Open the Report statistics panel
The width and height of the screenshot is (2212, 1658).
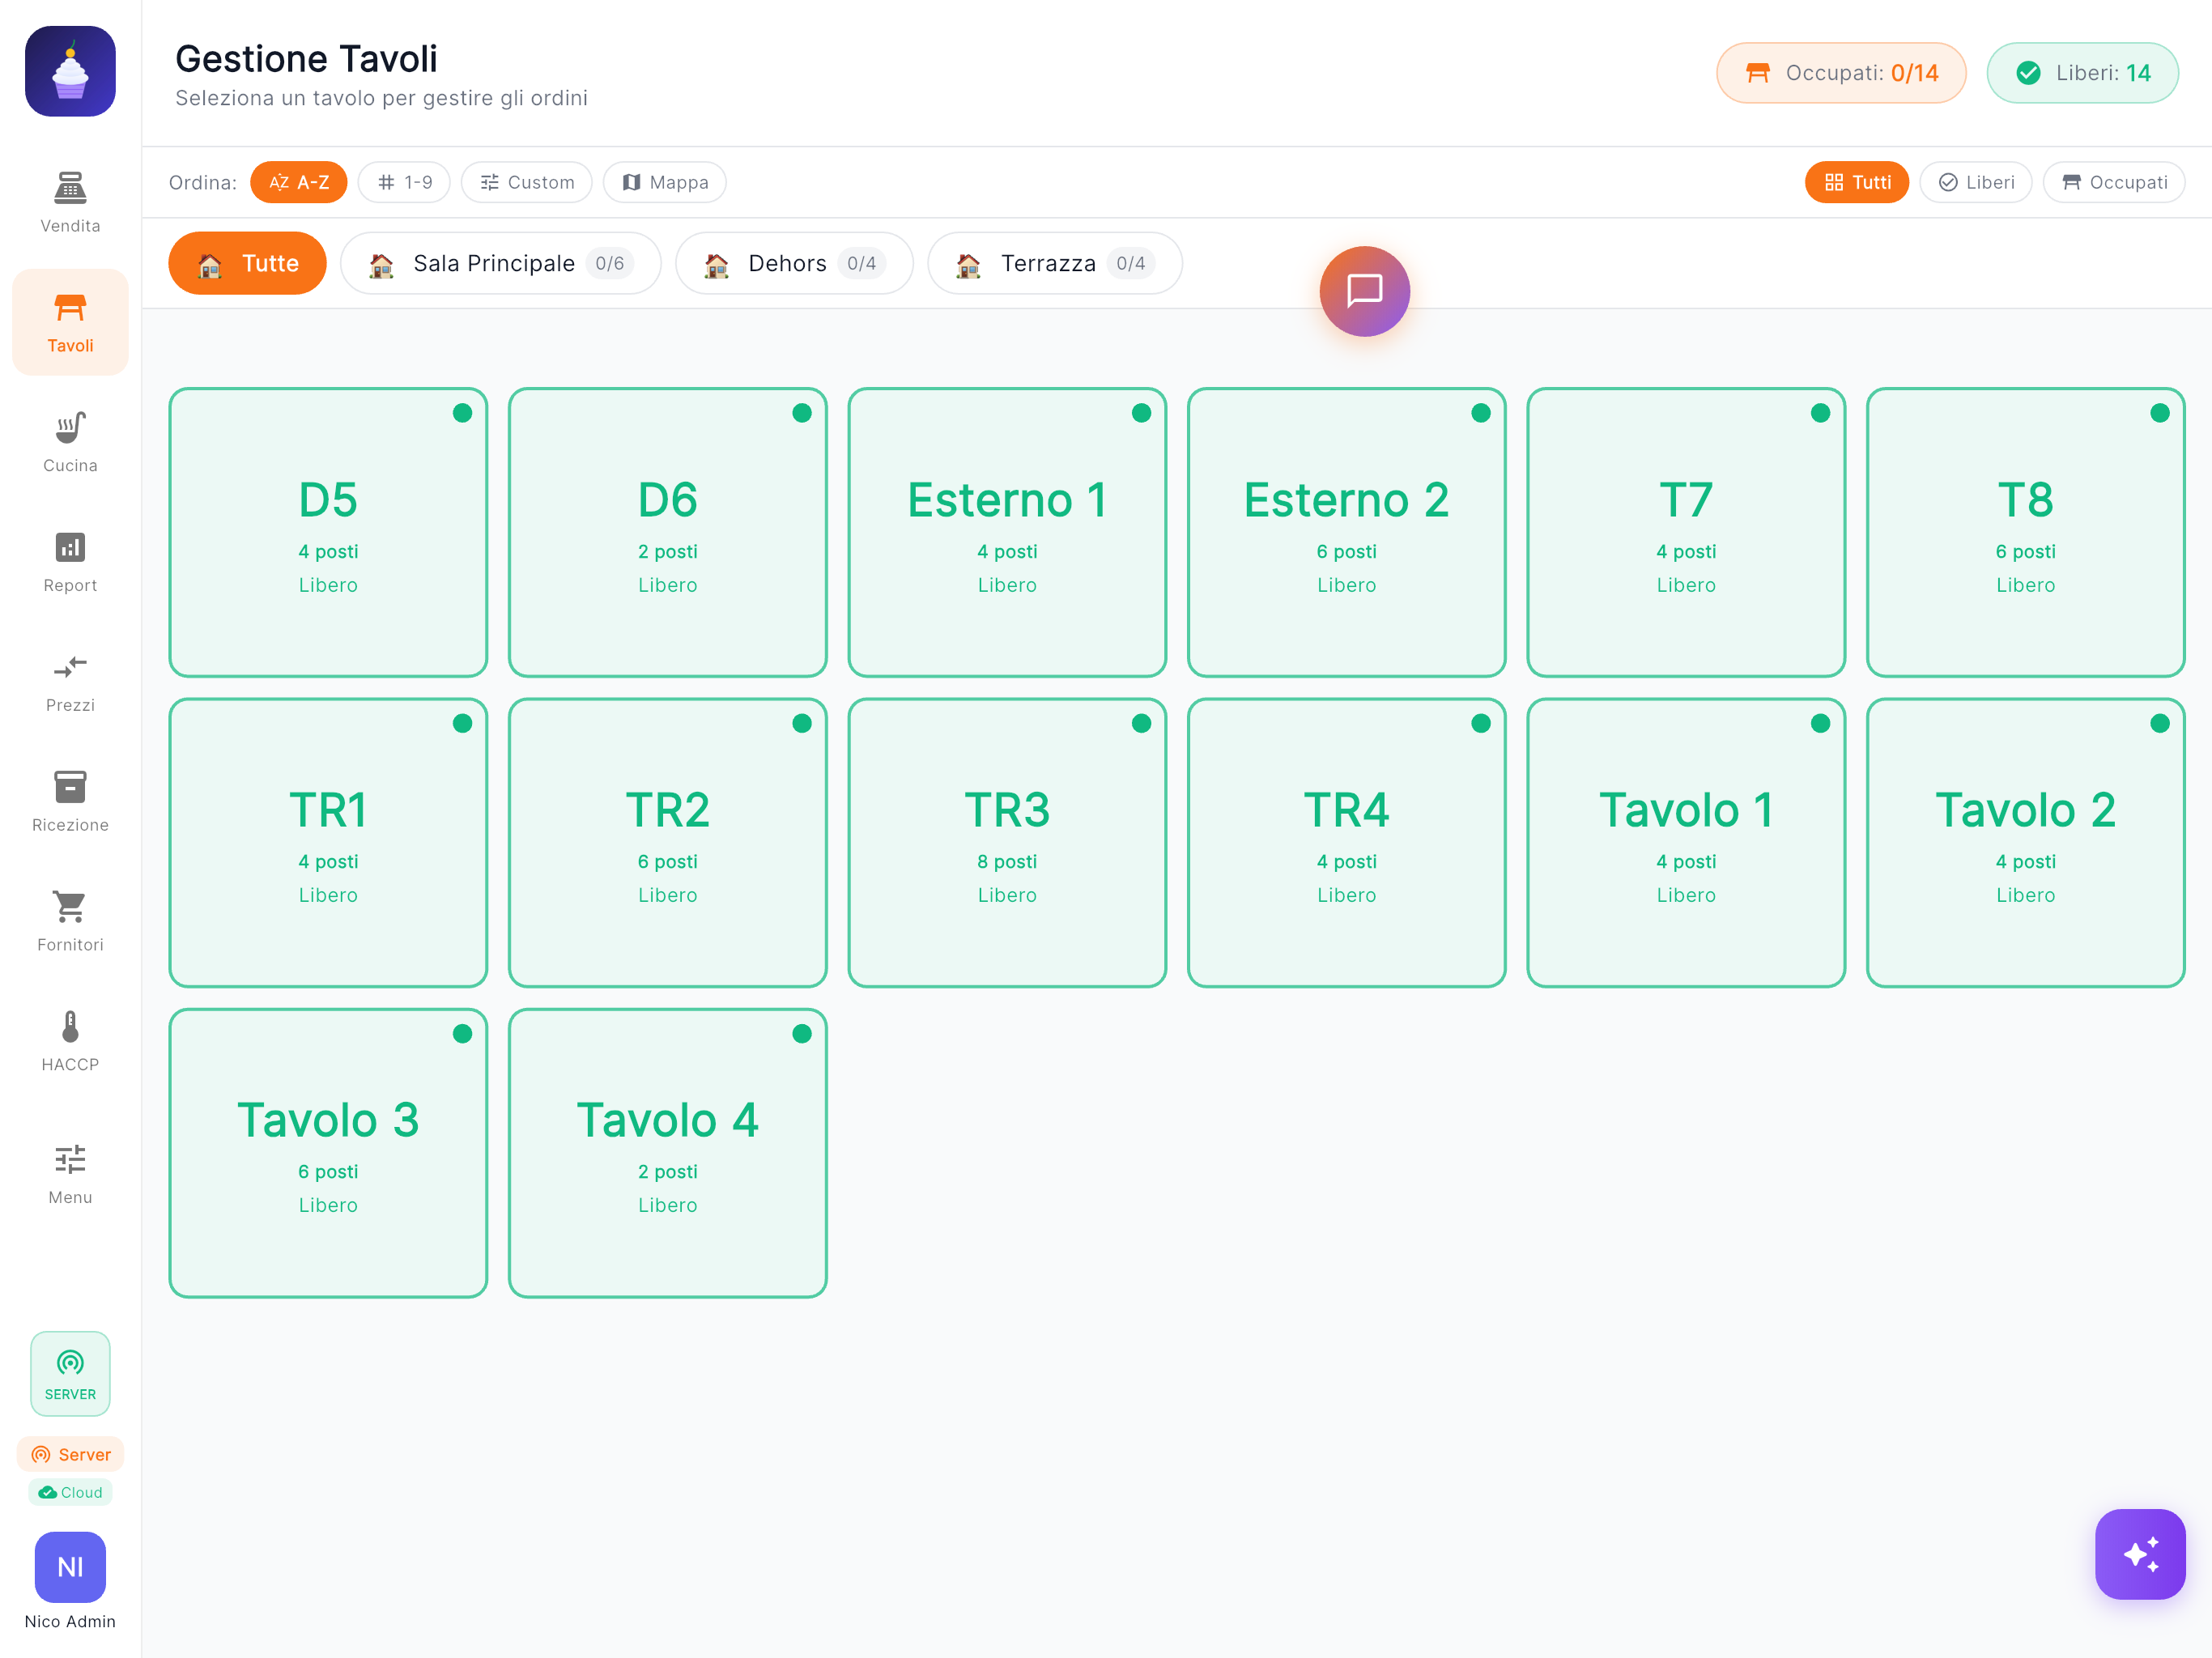69,560
